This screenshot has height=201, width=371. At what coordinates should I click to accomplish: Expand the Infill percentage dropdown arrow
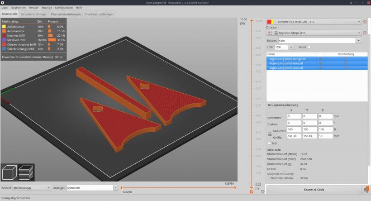(x=291, y=47)
